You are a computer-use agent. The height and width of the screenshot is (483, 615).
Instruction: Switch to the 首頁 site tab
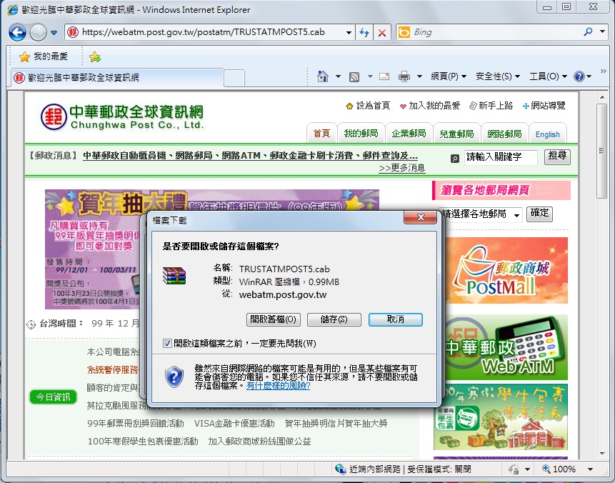321,134
